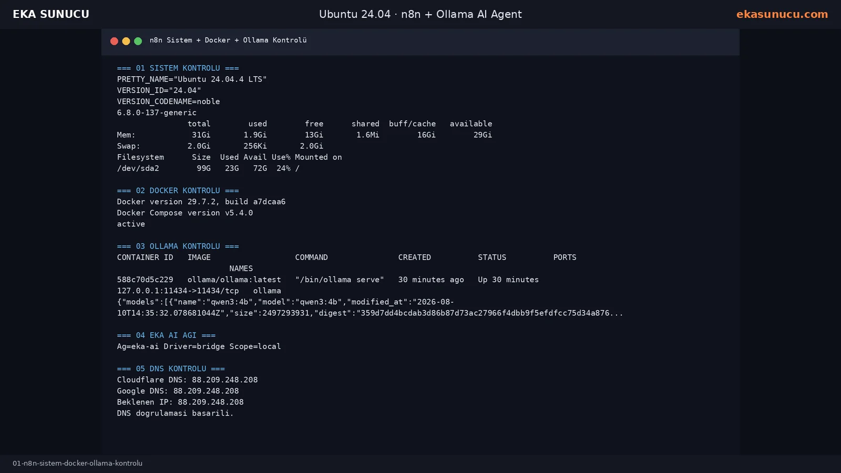
Task: Click the Swap used value 256Ki
Action: pos(255,146)
